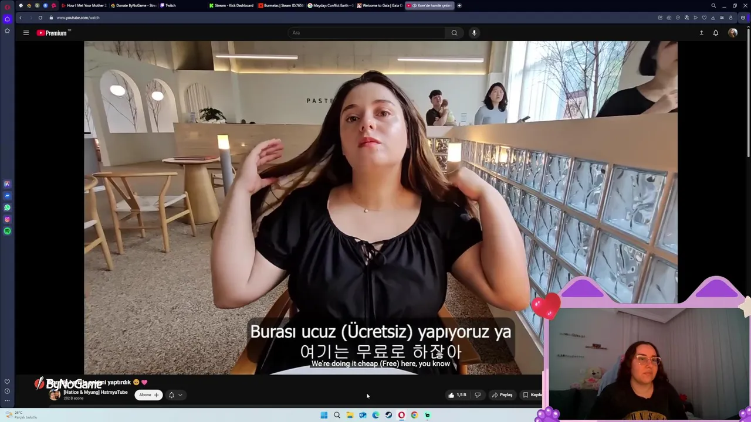The image size is (751, 422).
Task: Click the heart bookmark icon in address bar
Action: click(x=704, y=18)
